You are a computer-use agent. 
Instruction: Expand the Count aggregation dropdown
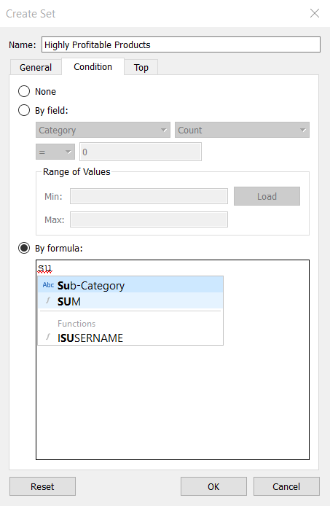[x=242, y=130]
